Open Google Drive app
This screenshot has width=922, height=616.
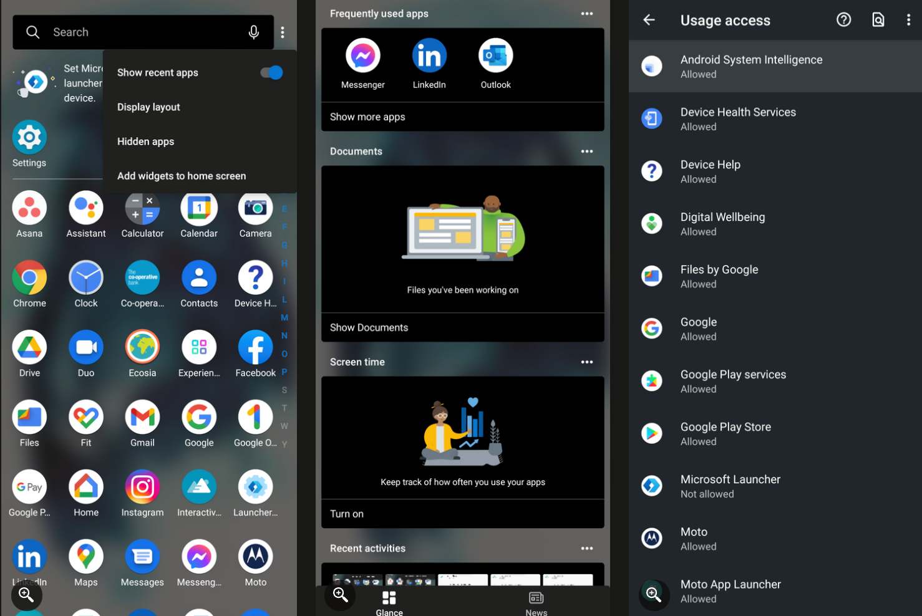point(29,354)
